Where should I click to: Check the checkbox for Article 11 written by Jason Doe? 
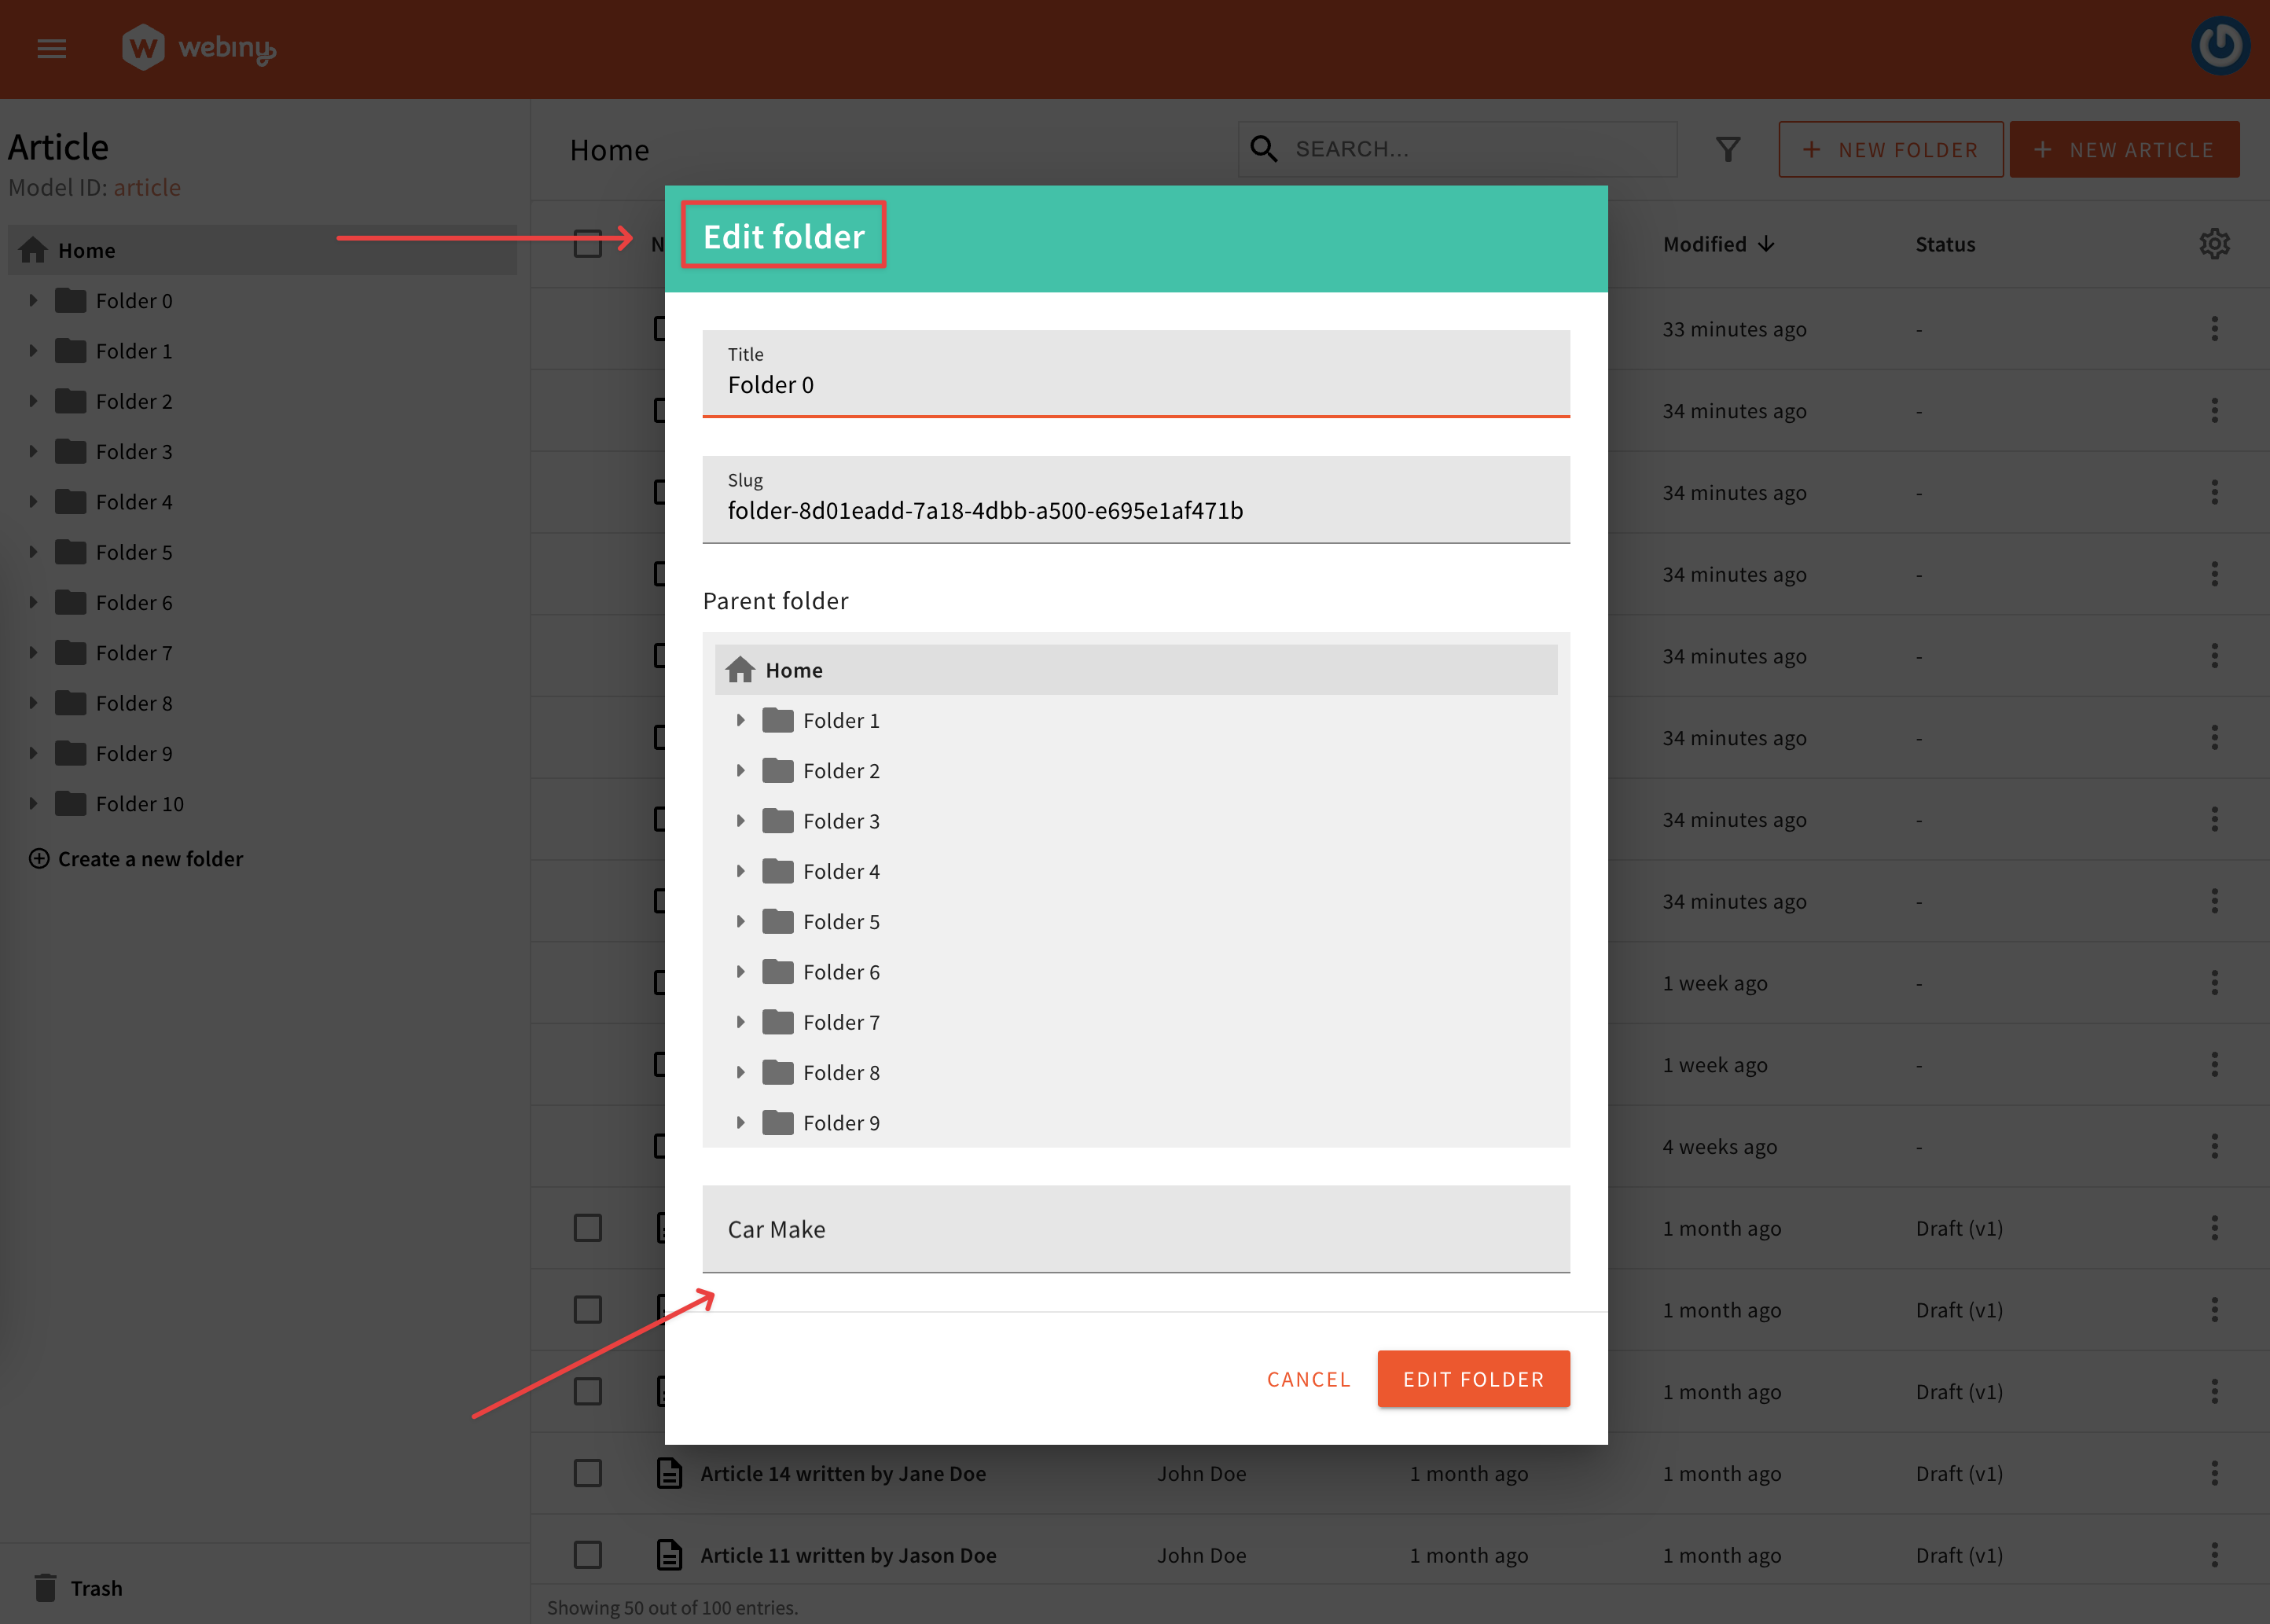coord(587,1555)
